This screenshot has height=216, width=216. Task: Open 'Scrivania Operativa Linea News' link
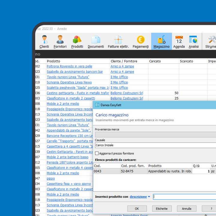pos(69,82)
